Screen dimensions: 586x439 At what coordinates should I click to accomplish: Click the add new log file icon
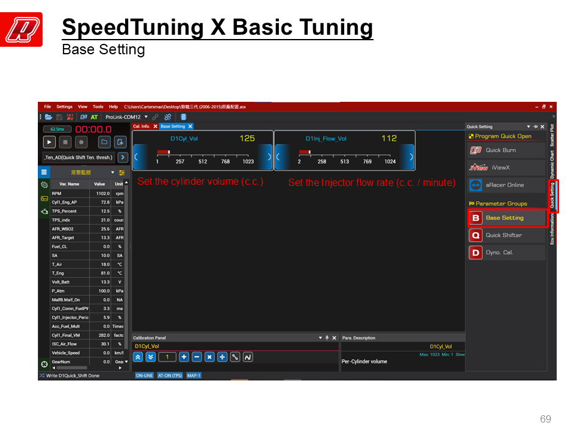pos(120,142)
